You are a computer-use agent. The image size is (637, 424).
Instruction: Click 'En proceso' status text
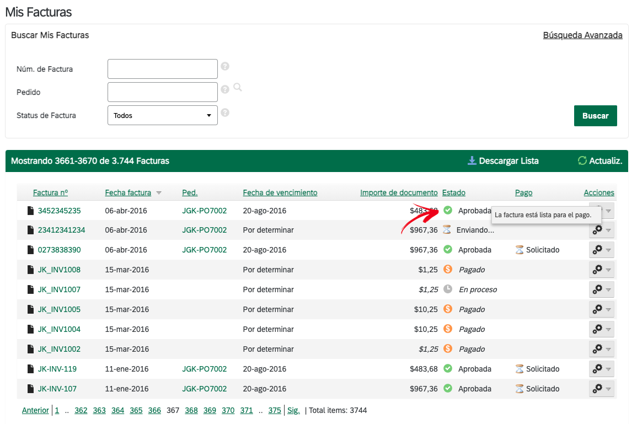click(478, 289)
